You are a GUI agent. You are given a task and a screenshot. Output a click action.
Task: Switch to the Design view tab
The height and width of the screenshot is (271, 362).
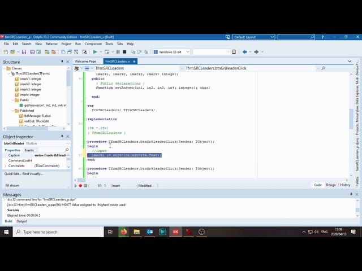coord(331,185)
